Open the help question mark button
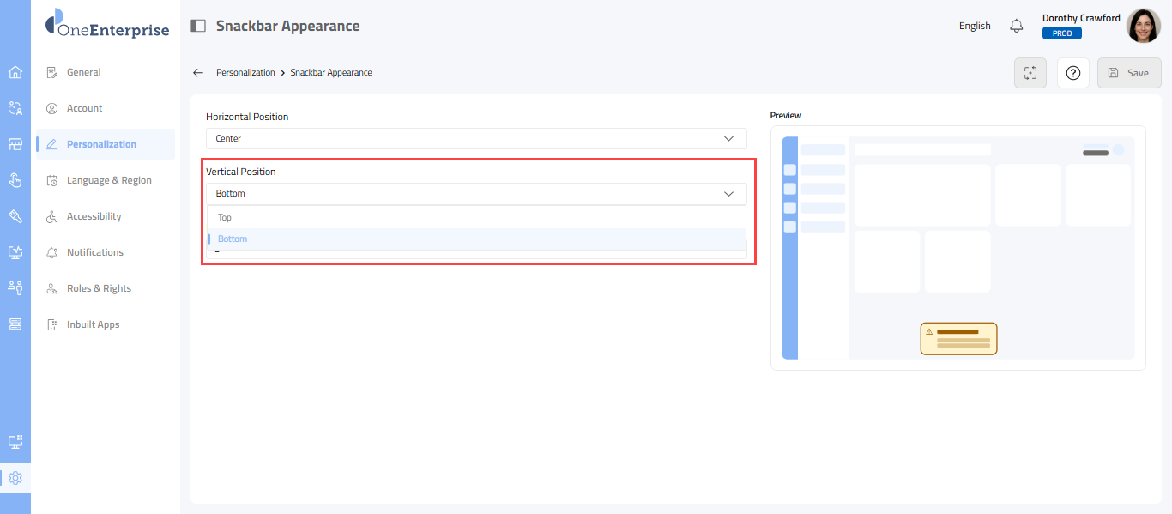1172x514 pixels. coord(1072,73)
